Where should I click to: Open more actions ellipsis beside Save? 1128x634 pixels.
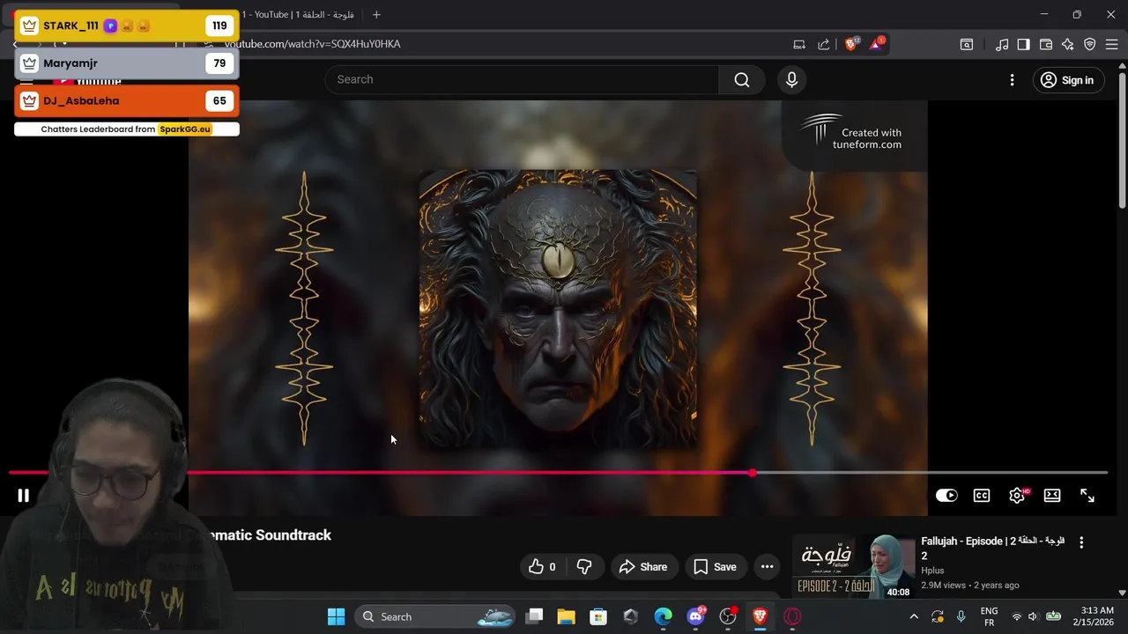point(767,567)
